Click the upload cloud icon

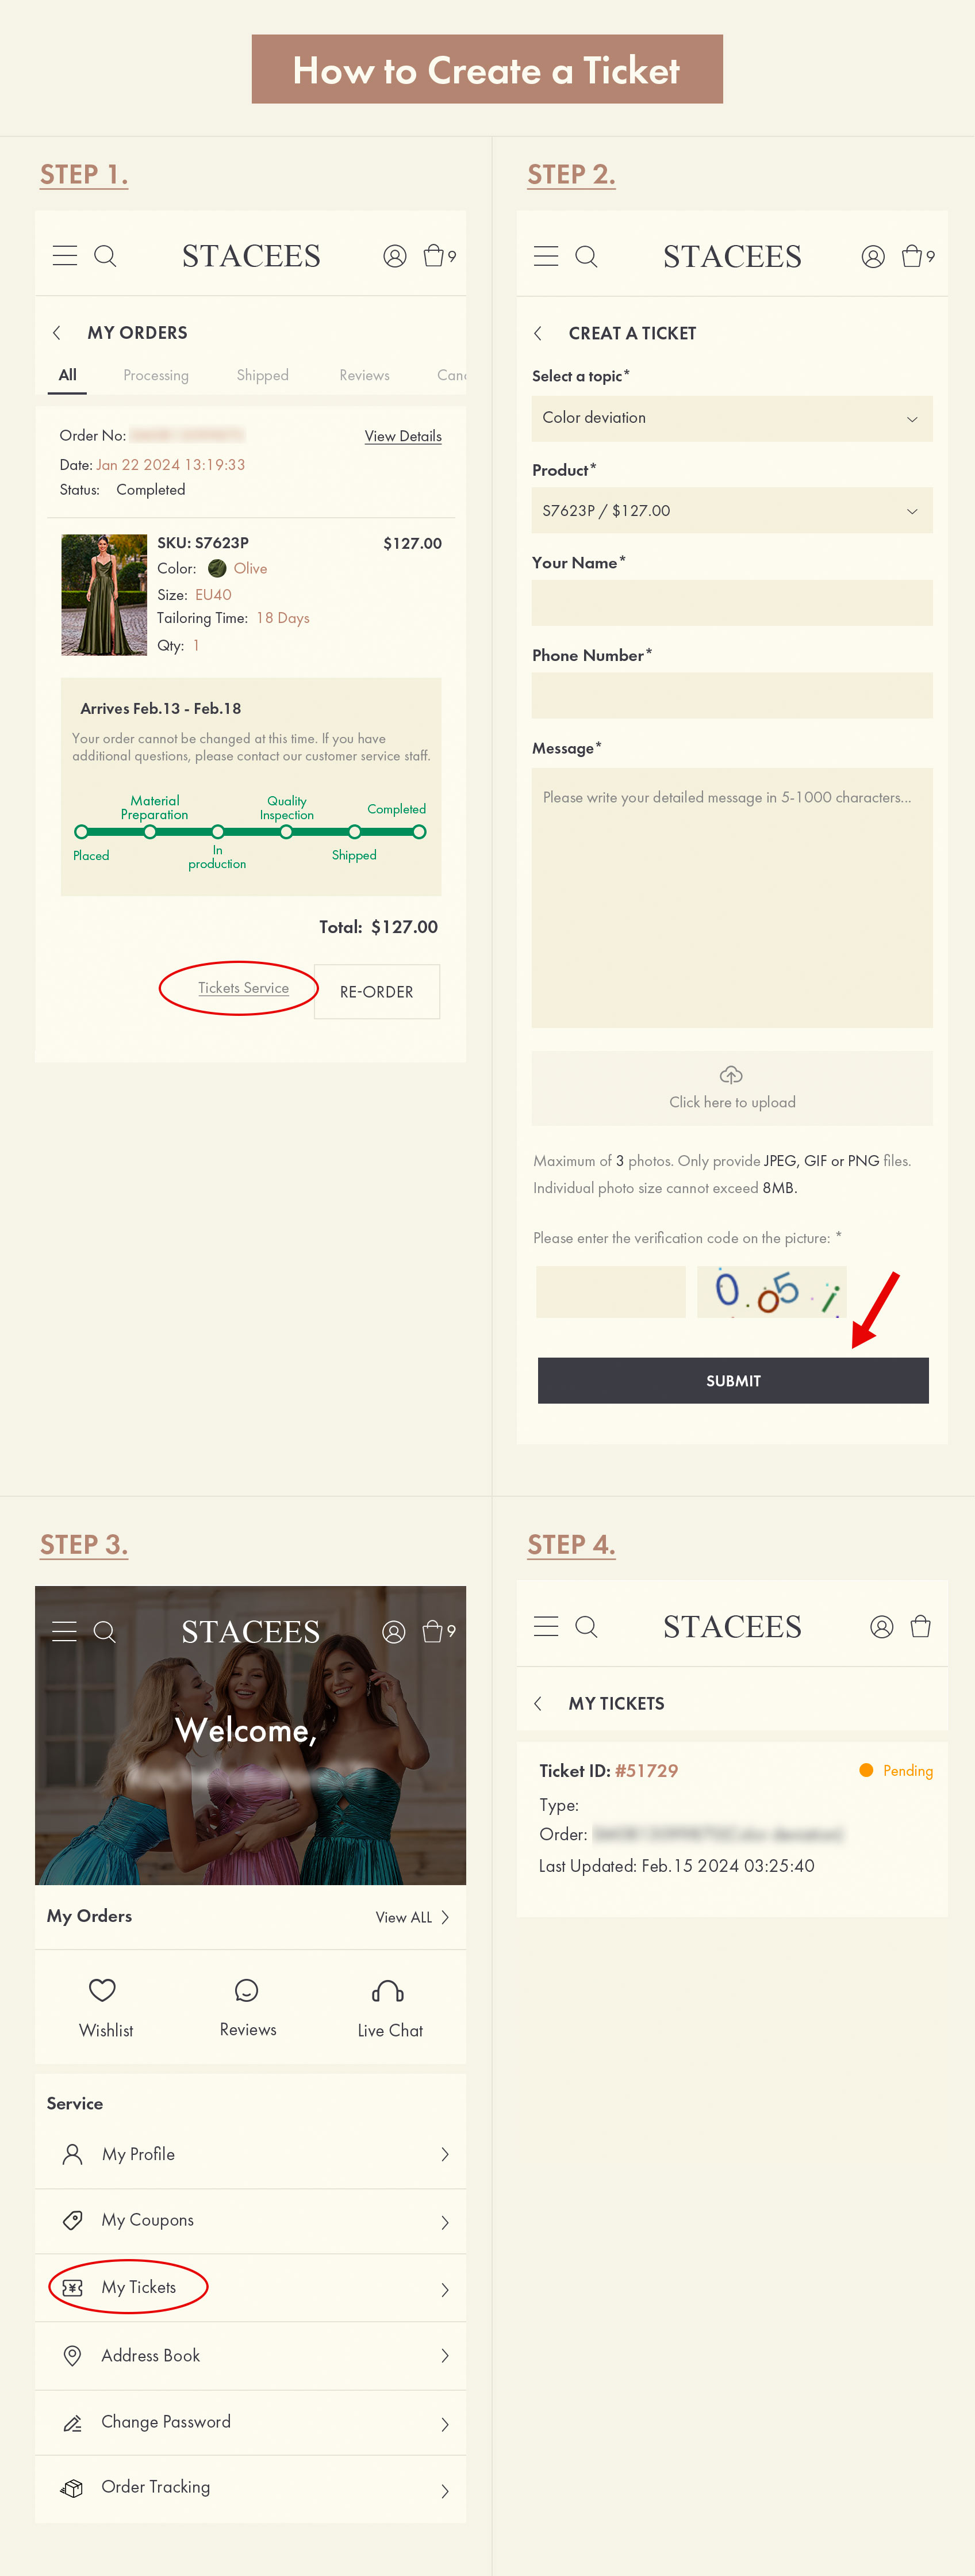(731, 1075)
